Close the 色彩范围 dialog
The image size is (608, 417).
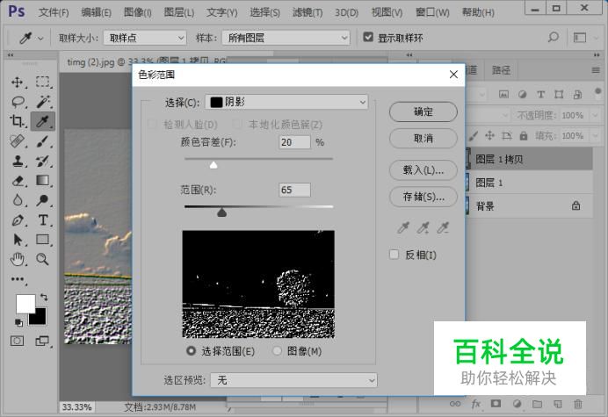pos(453,75)
